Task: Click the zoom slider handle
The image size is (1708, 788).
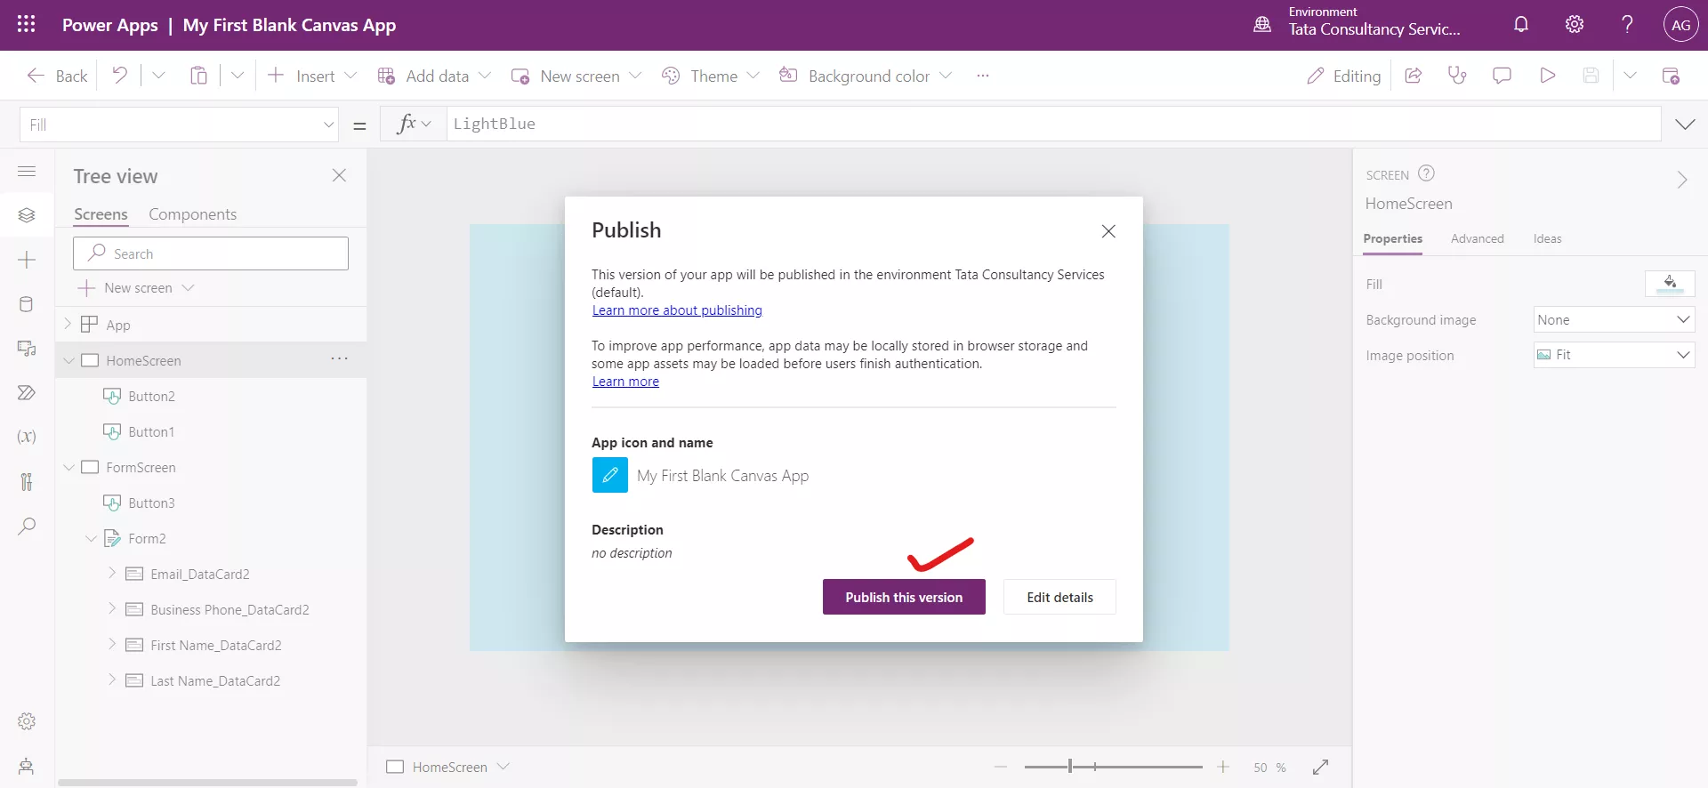Action: (1070, 766)
